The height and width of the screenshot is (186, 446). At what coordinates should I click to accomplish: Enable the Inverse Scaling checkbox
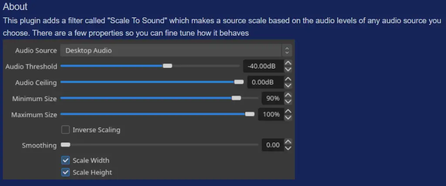point(65,130)
